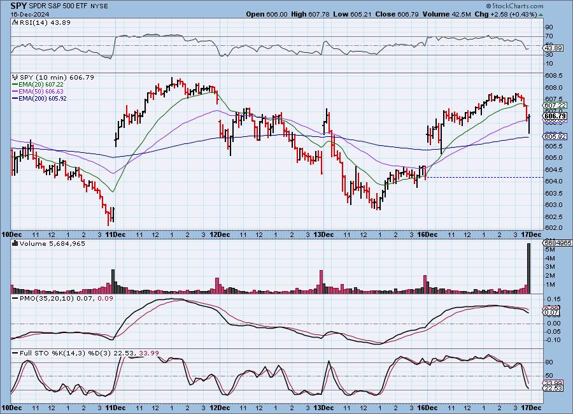The image size is (573, 414).
Task: Click the boxed 0.07 PMO axis tag
Action: [x=551, y=313]
